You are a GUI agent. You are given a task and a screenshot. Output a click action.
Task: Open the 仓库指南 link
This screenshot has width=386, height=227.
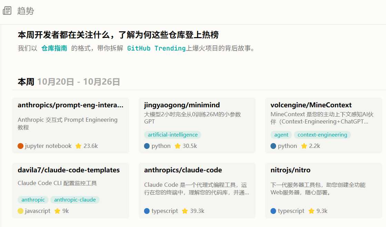54,48
